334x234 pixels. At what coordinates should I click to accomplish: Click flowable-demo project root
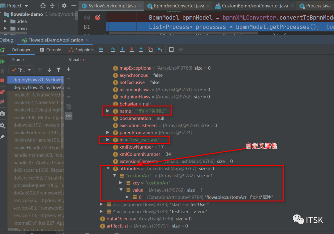(27, 14)
